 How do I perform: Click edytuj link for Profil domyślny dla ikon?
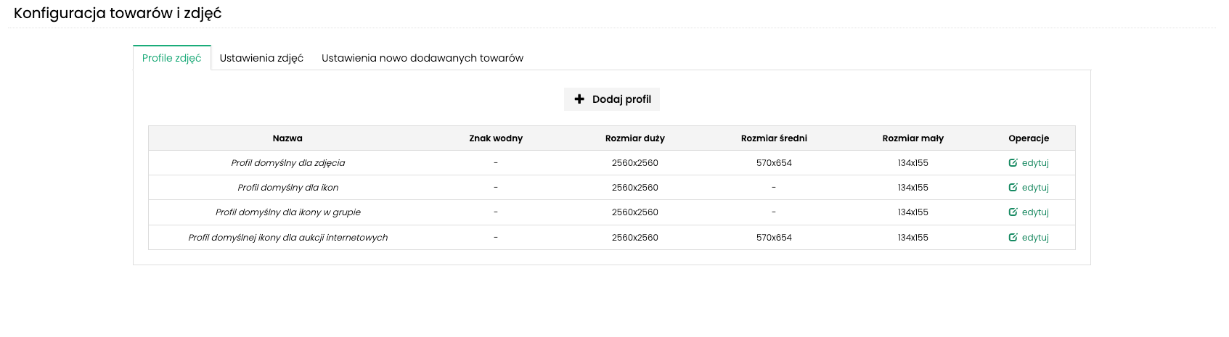[x=1035, y=188]
